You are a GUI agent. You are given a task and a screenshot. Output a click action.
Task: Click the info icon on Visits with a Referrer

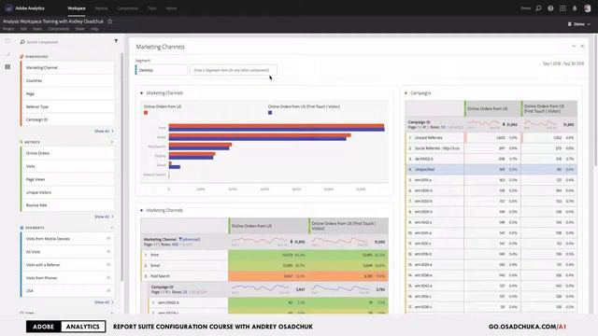108,264
